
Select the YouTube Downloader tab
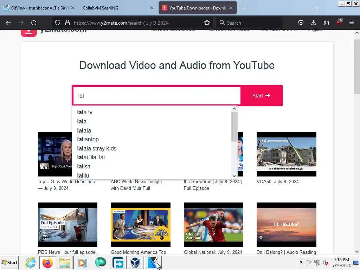[198, 8]
